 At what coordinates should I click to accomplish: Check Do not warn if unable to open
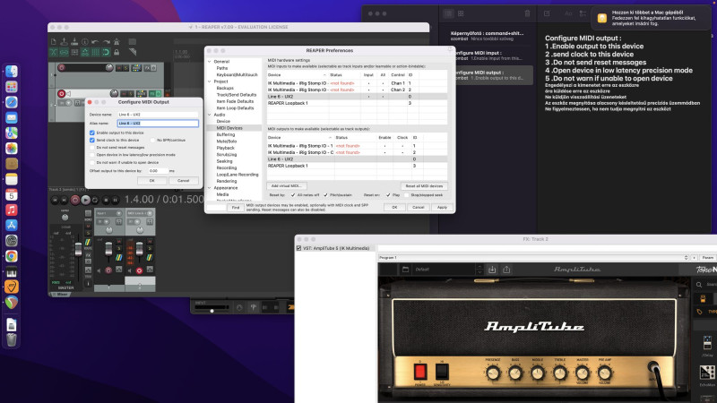(x=92, y=162)
